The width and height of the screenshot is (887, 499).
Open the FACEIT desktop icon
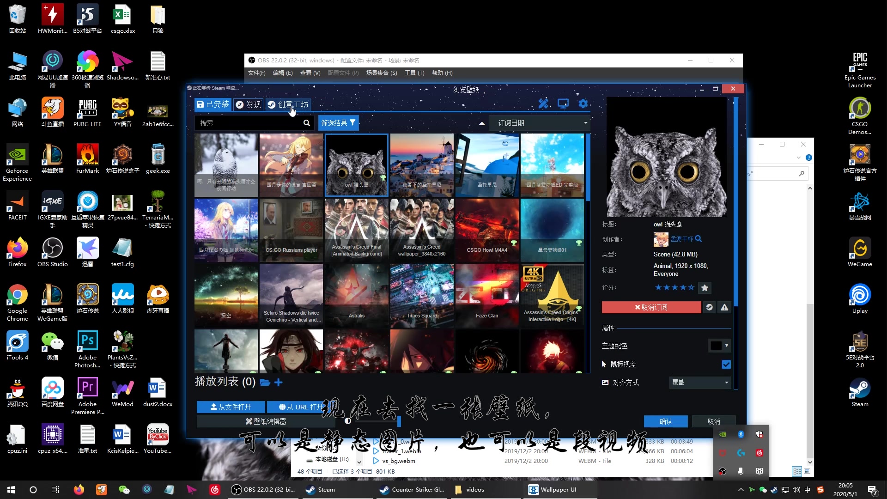[18, 206]
